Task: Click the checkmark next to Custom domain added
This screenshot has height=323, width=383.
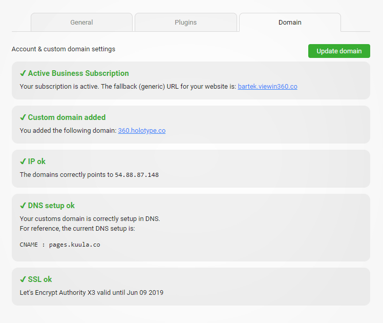Action: (23, 117)
